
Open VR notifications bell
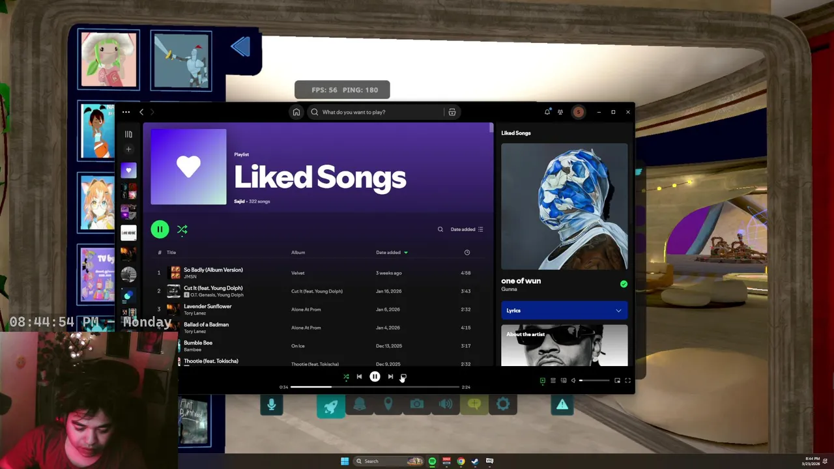coord(360,405)
